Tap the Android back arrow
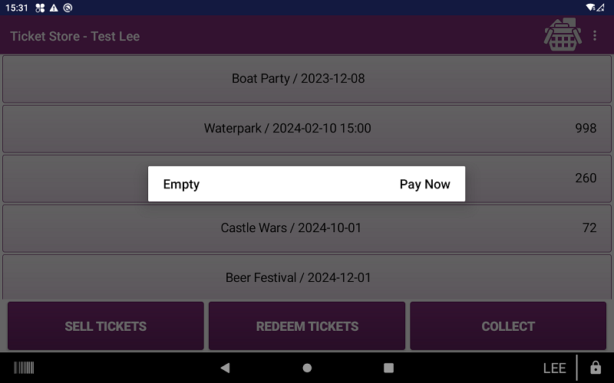The image size is (614, 383). click(x=225, y=368)
